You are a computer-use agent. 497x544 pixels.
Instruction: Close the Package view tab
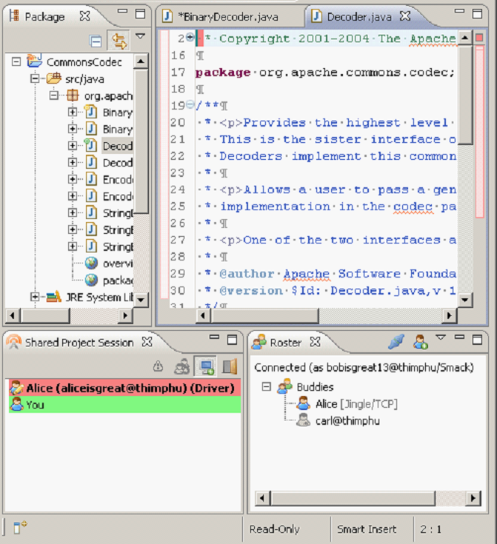point(84,16)
